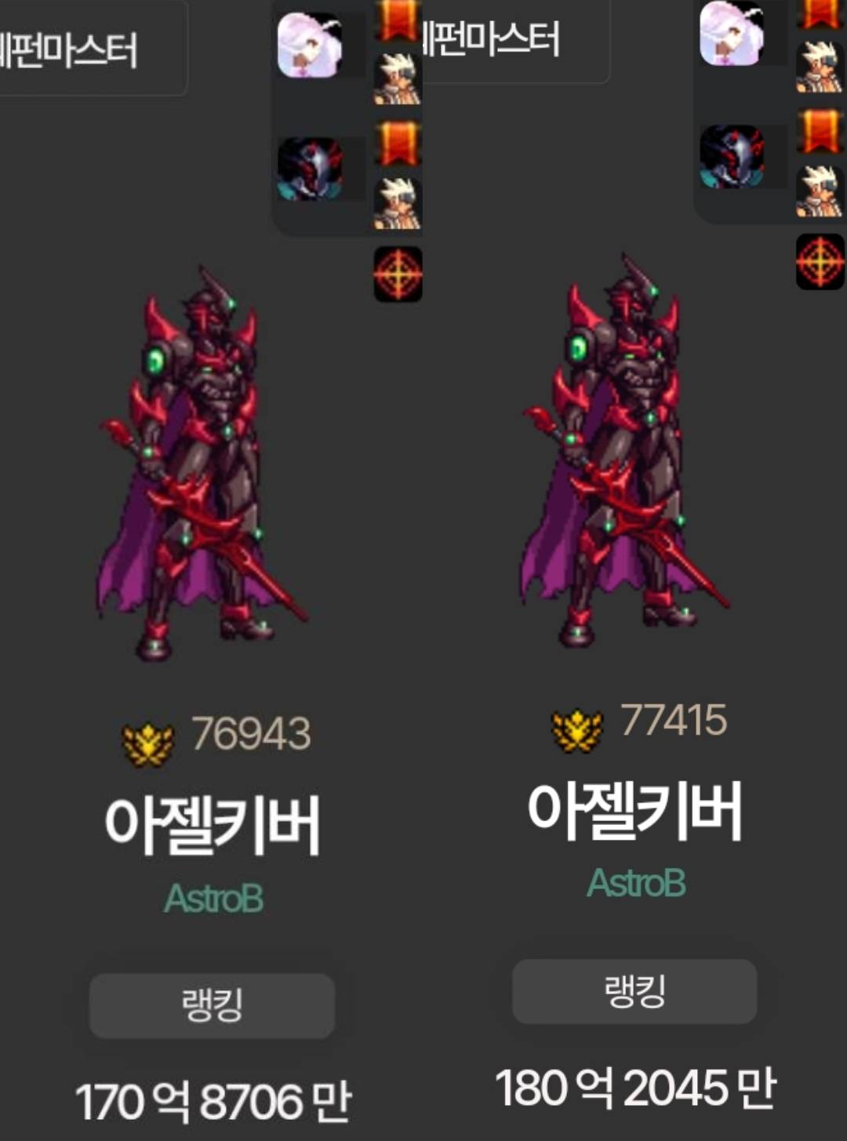
Task: Open the AstroB guild link in left panel
Action: pos(213,899)
